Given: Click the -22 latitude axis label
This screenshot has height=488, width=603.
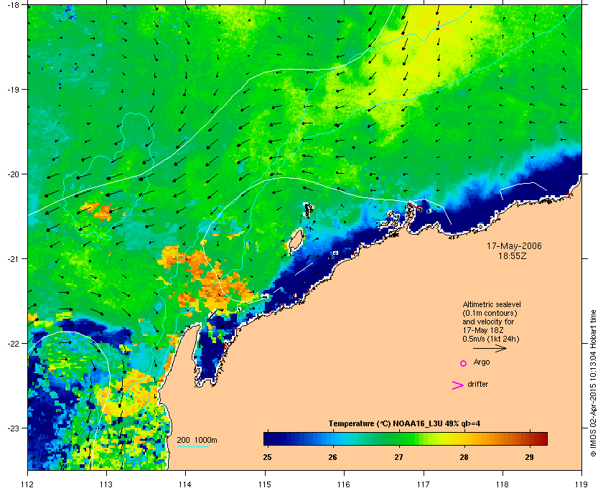Looking at the screenshot, I should click(13, 344).
